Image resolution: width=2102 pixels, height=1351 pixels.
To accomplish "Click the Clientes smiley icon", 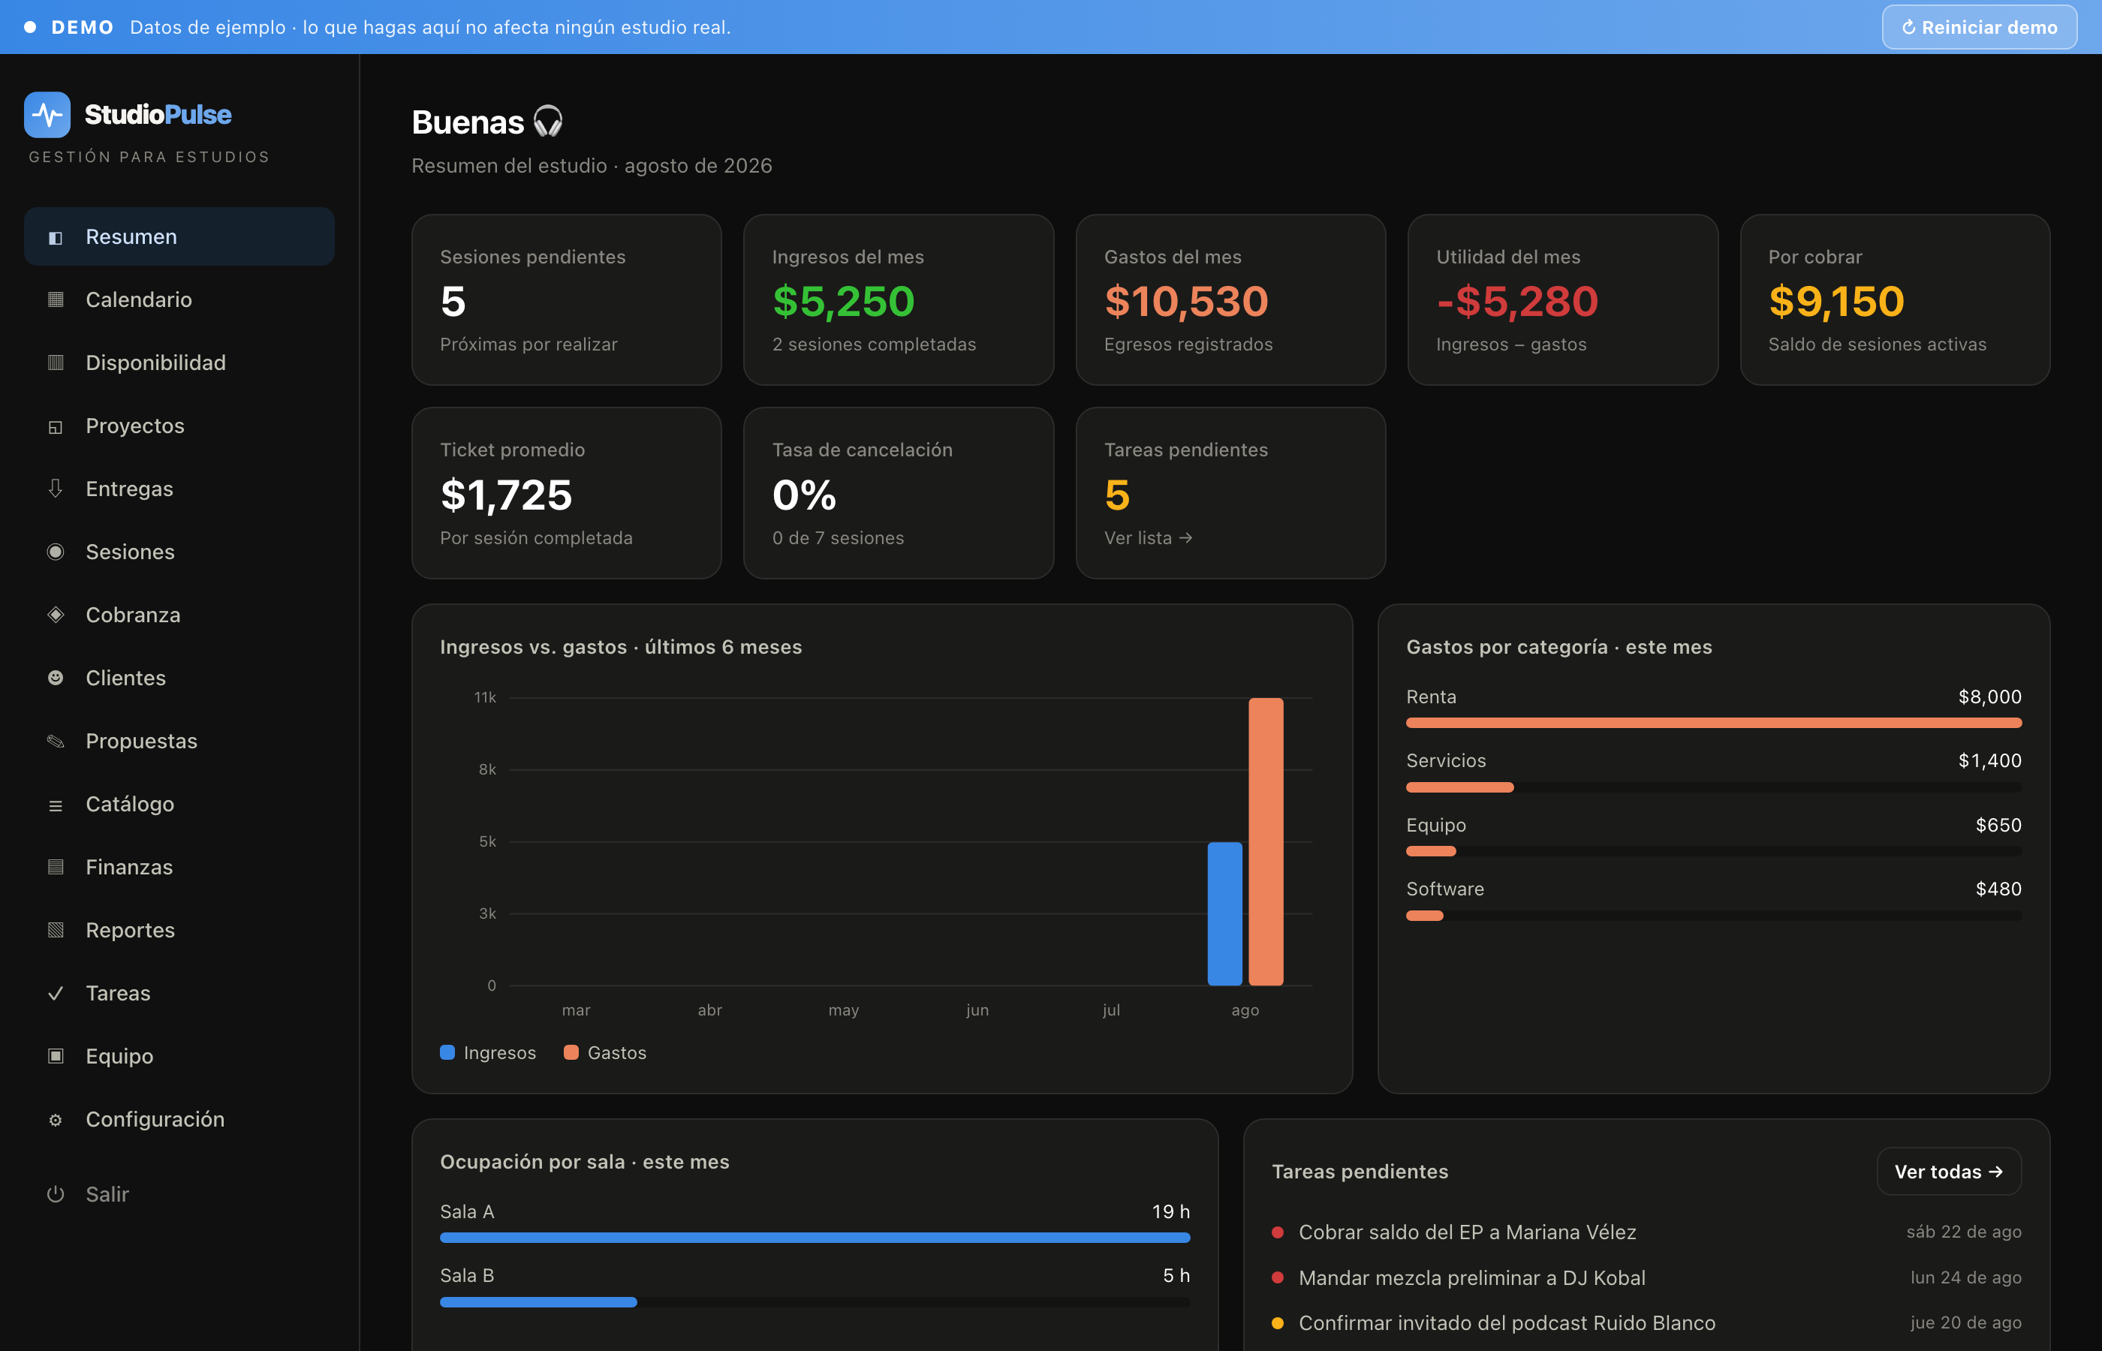I will point(56,679).
